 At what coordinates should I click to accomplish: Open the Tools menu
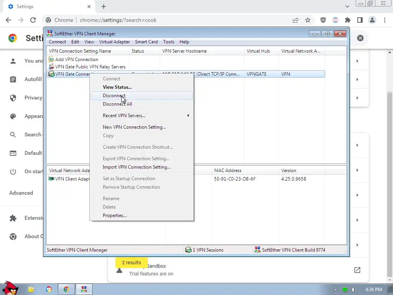tap(169, 42)
